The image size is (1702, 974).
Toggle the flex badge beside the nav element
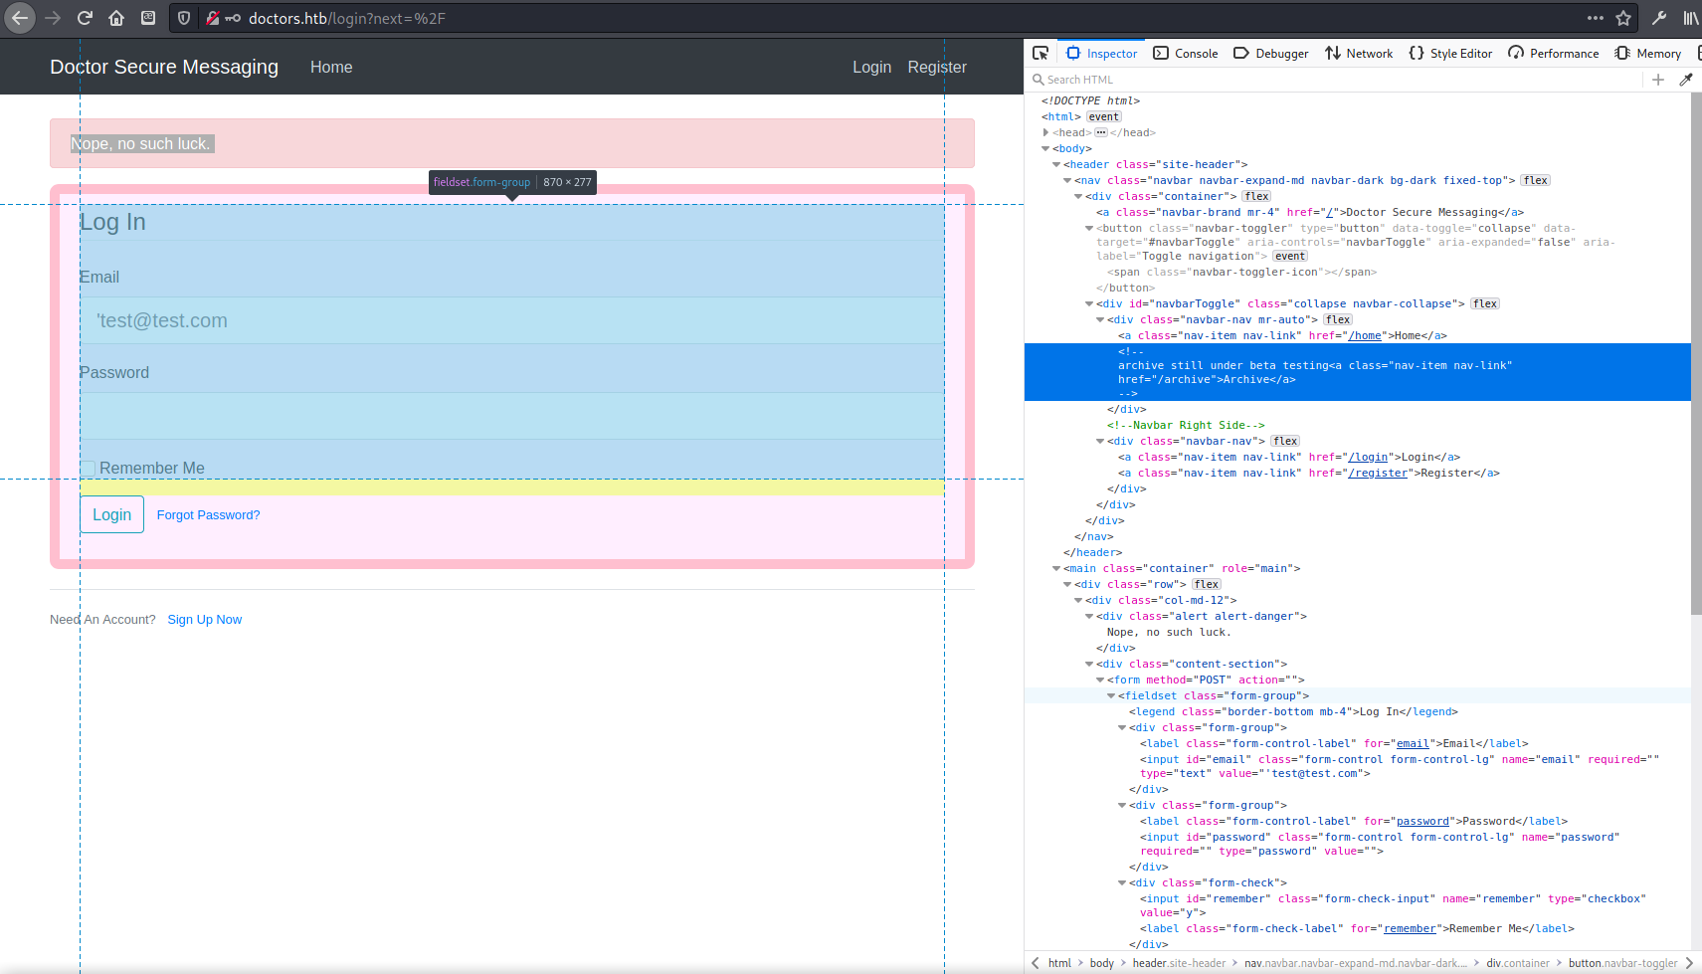(x=1535, y=181)
